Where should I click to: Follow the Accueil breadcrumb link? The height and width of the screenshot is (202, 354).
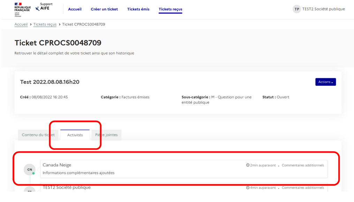(21, 24)
